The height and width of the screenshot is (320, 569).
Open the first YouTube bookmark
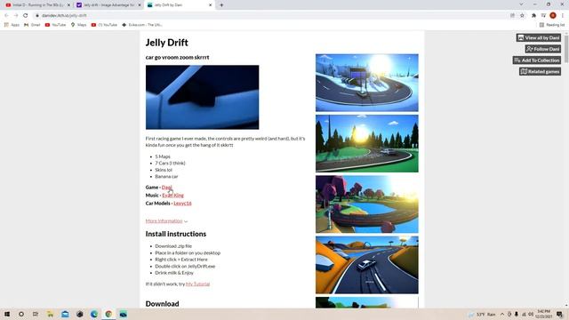(x=55, y=25)
